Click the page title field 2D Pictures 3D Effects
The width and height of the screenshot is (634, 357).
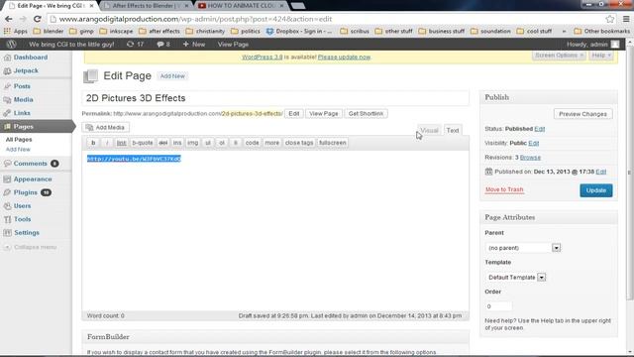pos(275,98)
